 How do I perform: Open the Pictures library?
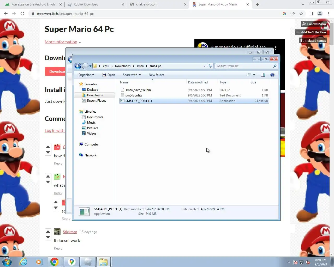[x=92, y=128]
